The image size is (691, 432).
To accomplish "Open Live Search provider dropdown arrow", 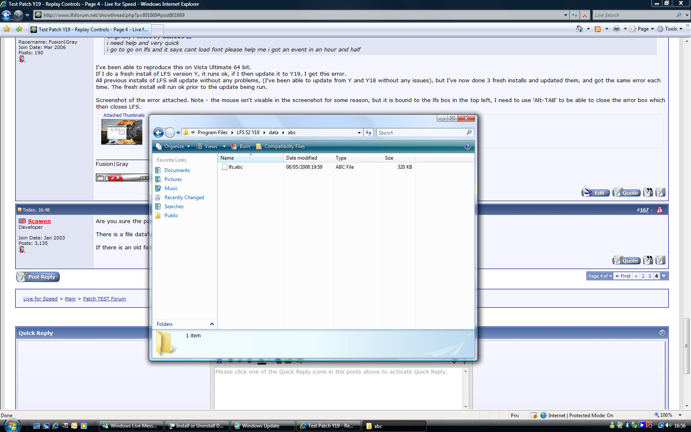I will click(x=686, y=15).
